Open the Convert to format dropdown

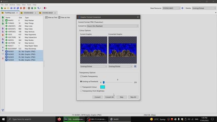click(x=113, y=26)
